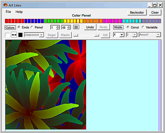Image resolution: width=165 pixels, height=133 pixels.
Task: Open the File menu
Action: tap(8, 12)
